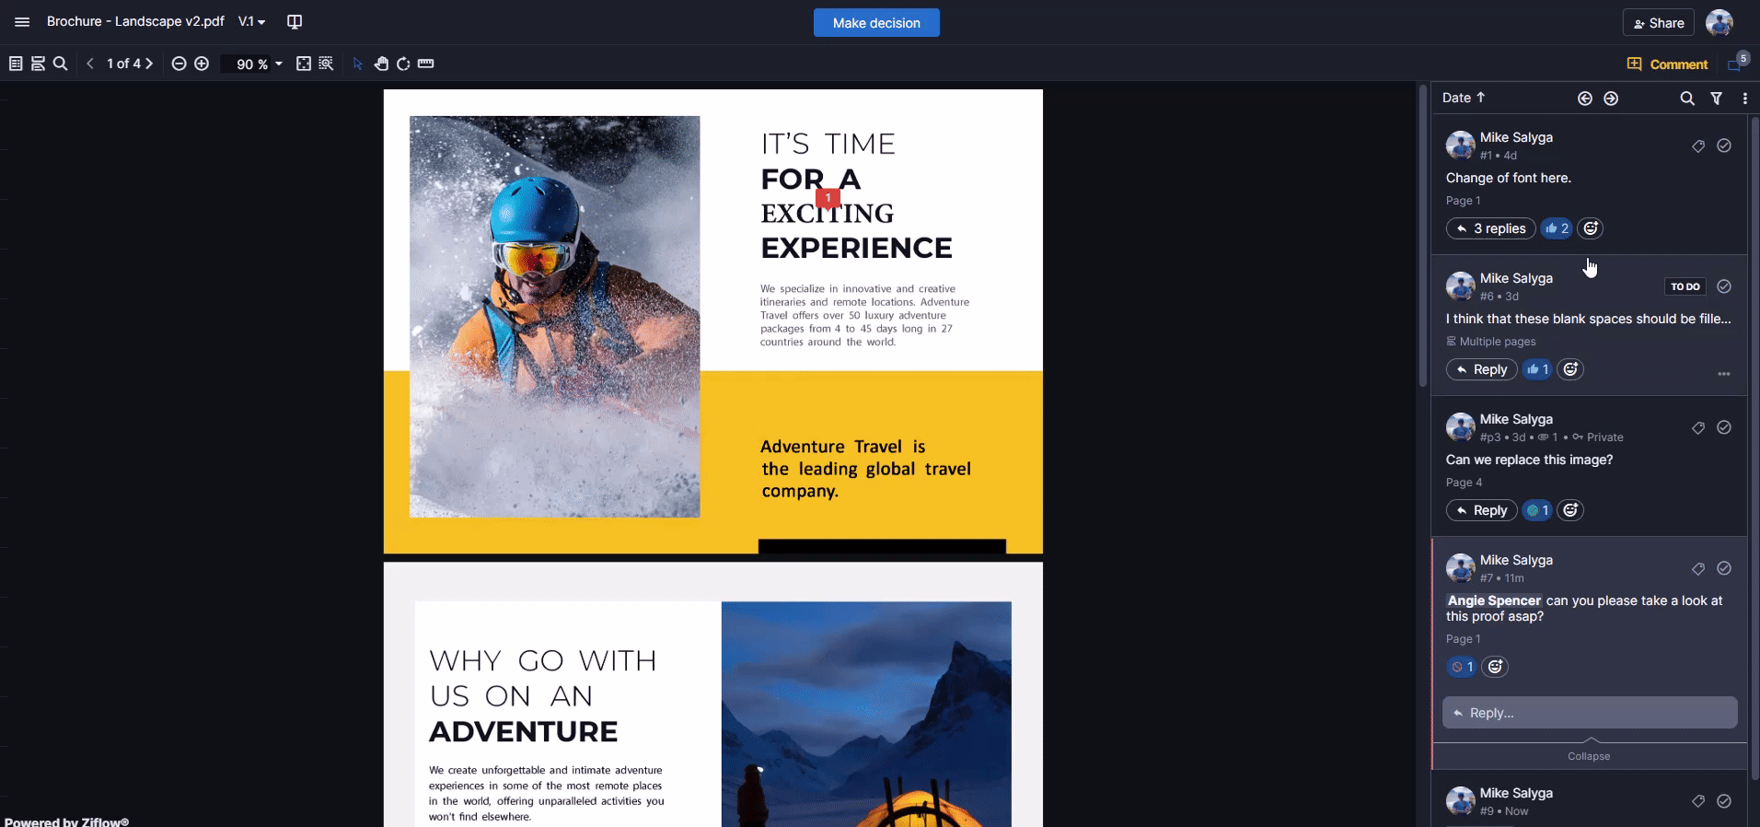Click the marquee zoom tool icon
This screenshot has width=1760, height=827.
pos(326,64)
